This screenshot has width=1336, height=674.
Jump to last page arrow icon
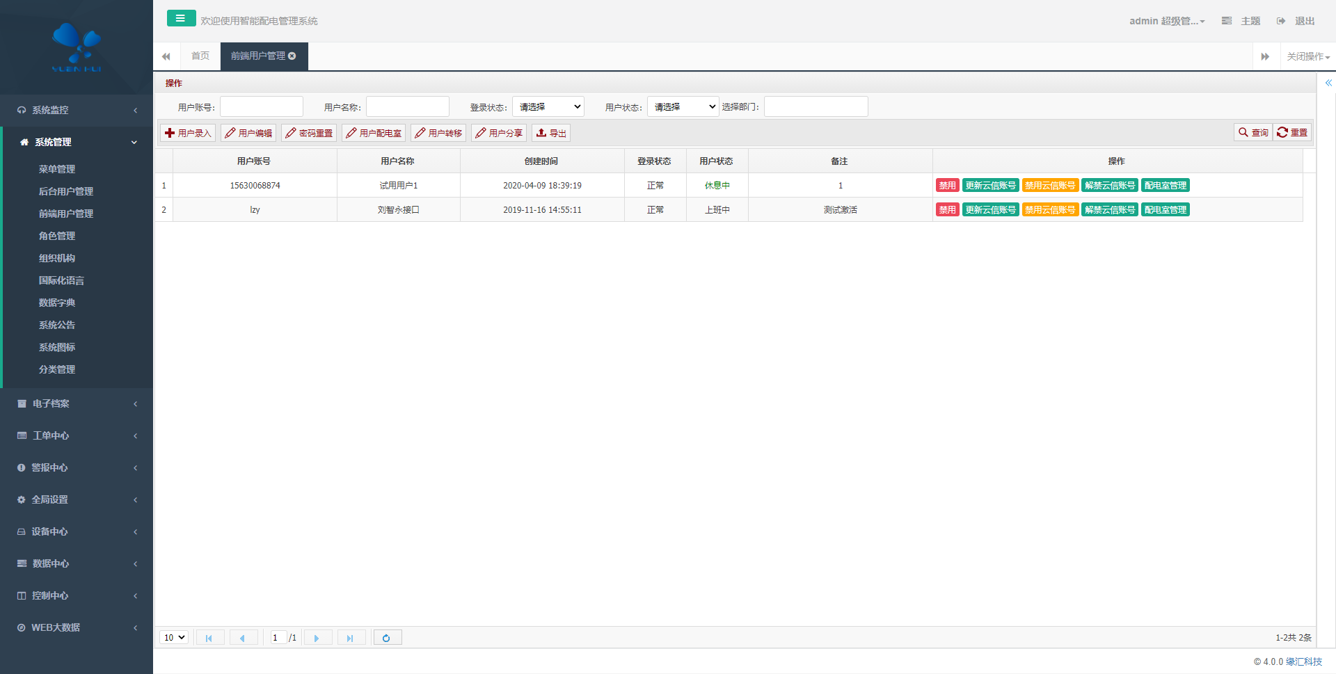[x=351, y=638]
